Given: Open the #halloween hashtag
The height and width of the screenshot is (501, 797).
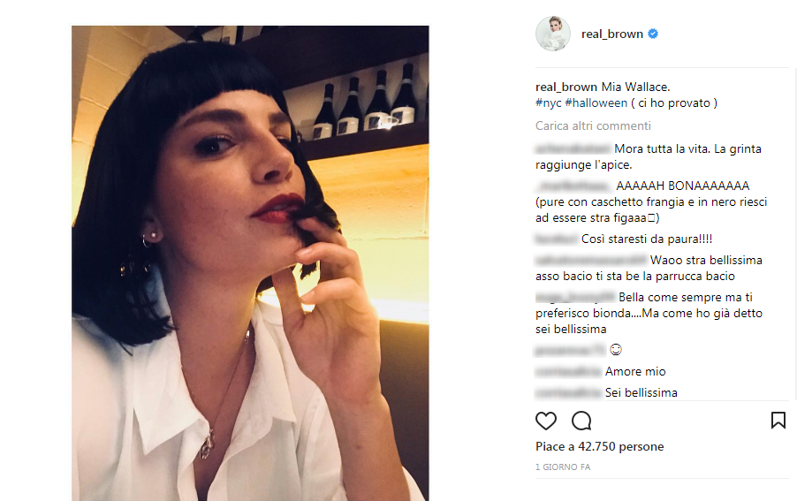Looking at the screenshot, I should (x=596, y=103).
